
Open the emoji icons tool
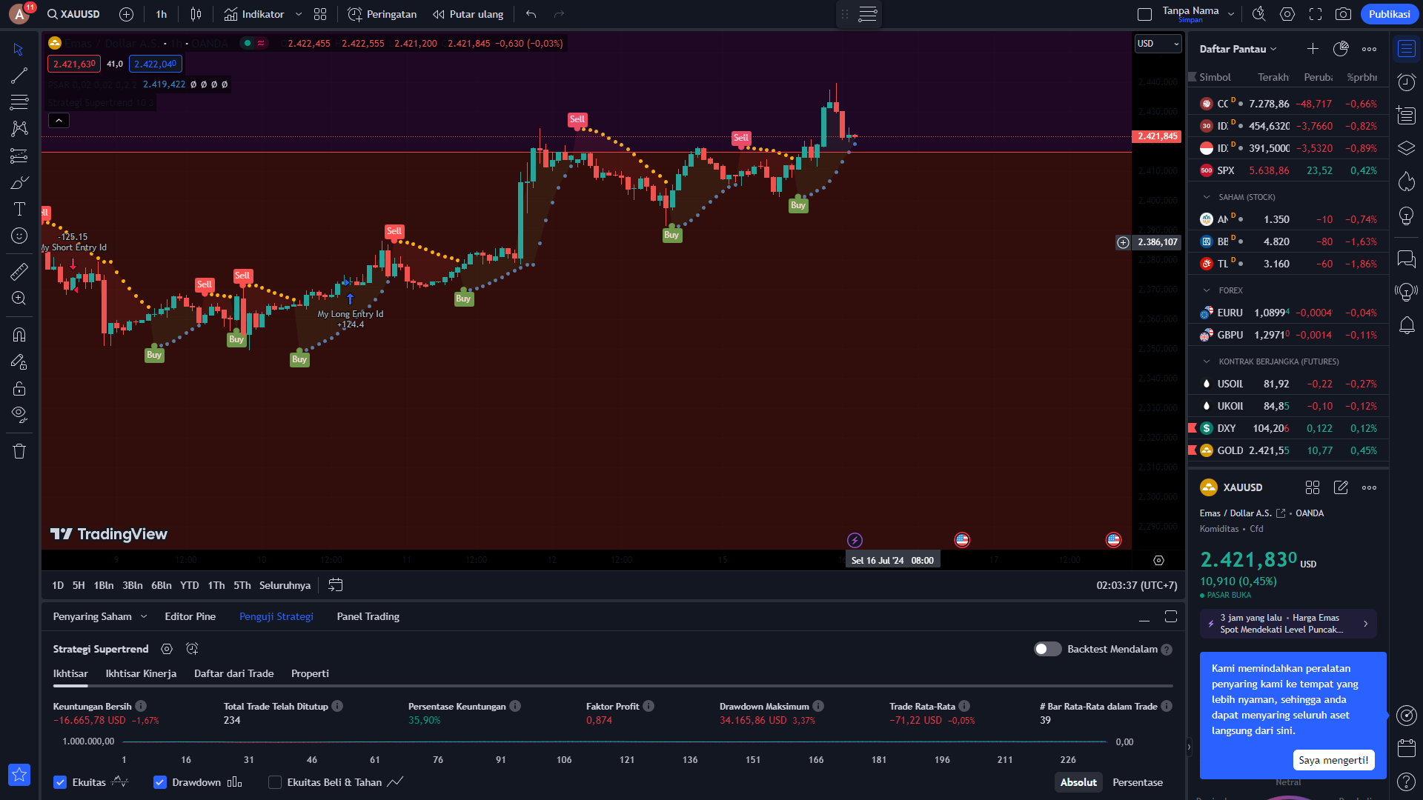(19, 236)
